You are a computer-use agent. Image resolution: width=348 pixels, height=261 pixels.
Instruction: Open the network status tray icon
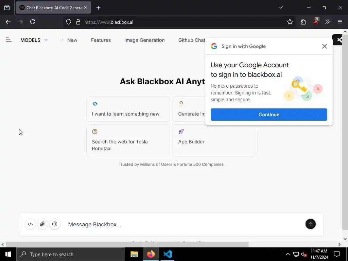coord(296,254)
